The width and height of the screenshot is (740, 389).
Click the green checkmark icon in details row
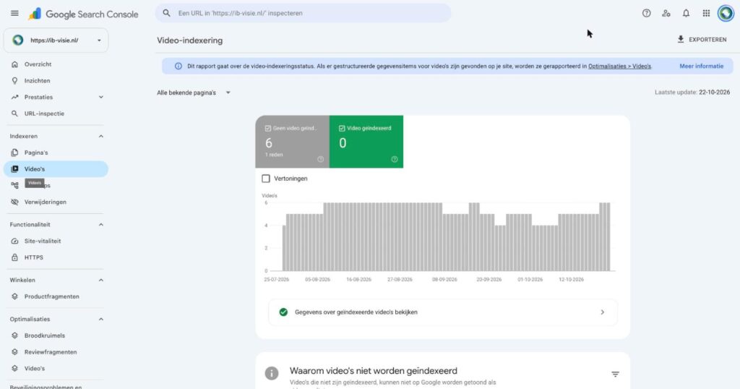click(283, 312)
